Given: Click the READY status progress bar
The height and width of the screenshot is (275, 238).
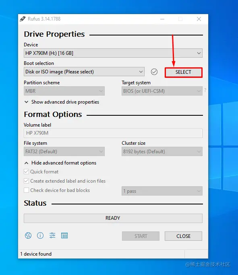Looking at the screenshot, I should (x=113, y=218).
